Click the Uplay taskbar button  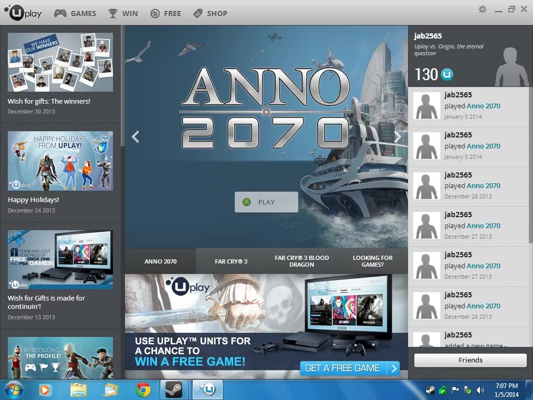(208, 390)
